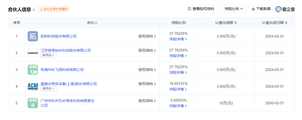This screenshot has height=120, width=302.
Task: Click the Leadmicro company logo
Action: tap(33, 53)
